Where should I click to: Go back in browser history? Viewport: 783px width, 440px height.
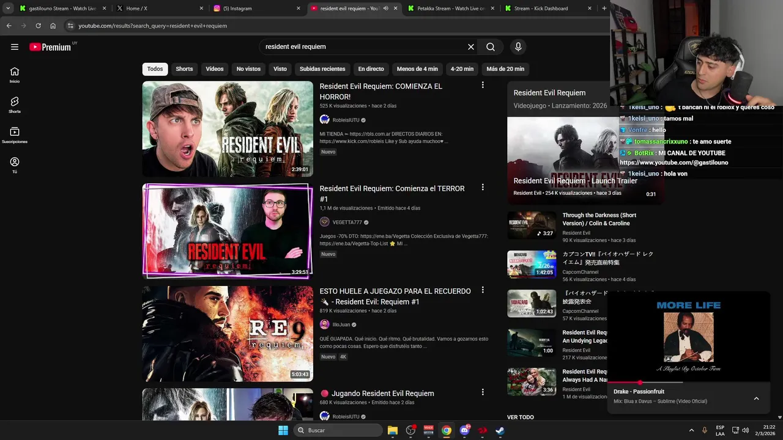point(9,26)
